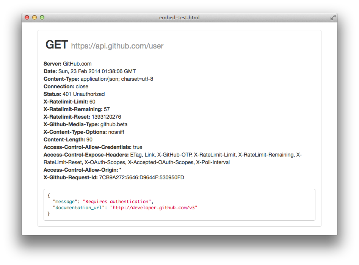
Task: Click the fullscreen arrows icon in title bar
Action: point(333,17)
